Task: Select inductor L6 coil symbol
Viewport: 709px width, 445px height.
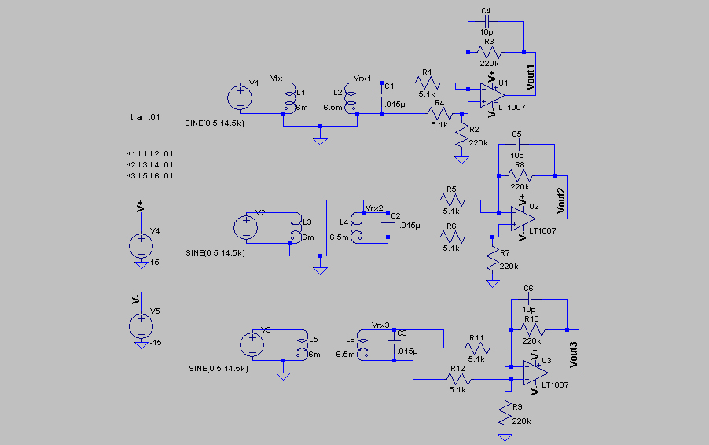Action: tap(362, 347)
